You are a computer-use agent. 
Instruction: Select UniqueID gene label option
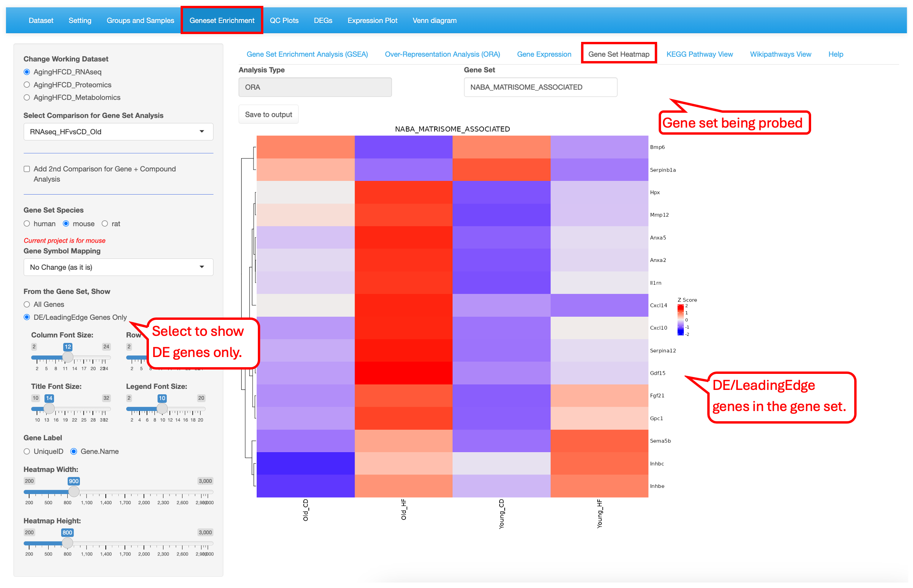(27, 452)
